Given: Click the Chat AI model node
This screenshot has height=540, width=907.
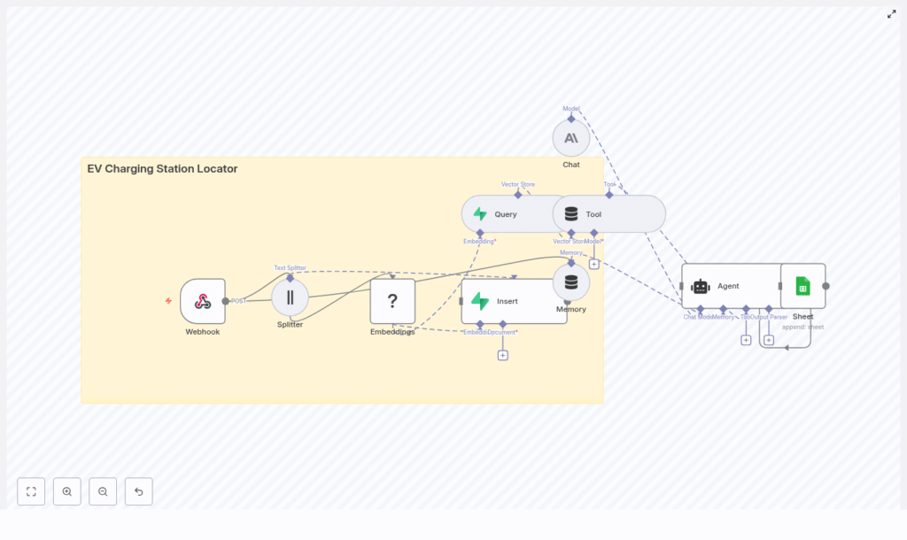Looking at the screenshot, I should pos(570,138).
